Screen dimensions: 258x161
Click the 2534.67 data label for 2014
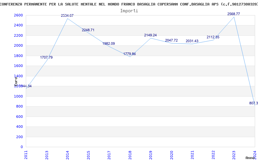click(67, 15)
